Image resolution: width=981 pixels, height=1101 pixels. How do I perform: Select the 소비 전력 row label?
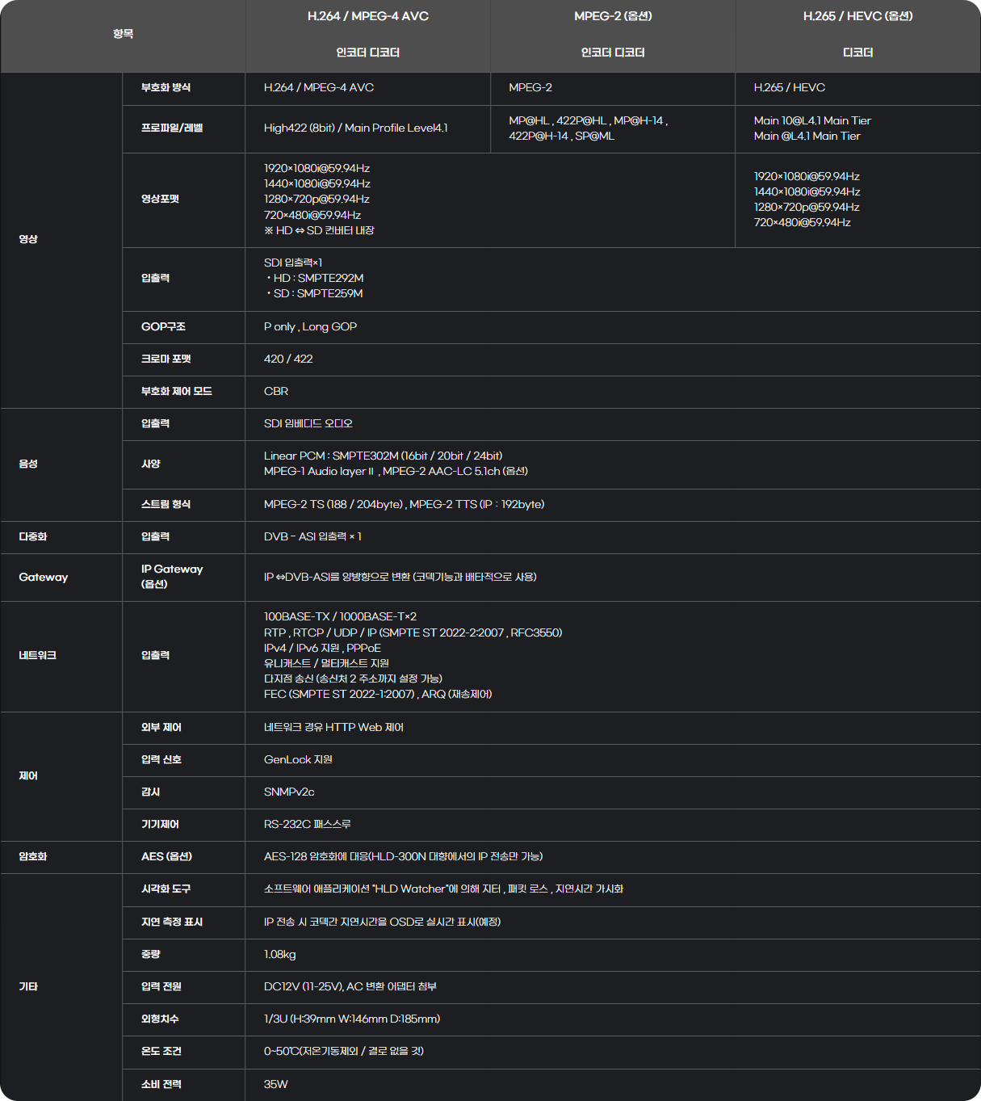pyautogui.click(x=161, y=1084)
